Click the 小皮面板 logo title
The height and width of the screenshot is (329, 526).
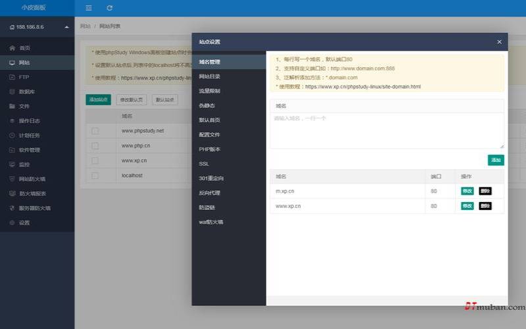(34, 8)
